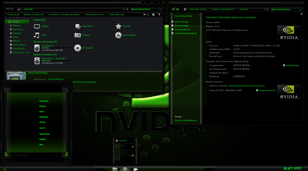This screenshot has width=308, height=171.
Task: Open the System protection link
Action: pyautogui.click(x=182, y=29)
